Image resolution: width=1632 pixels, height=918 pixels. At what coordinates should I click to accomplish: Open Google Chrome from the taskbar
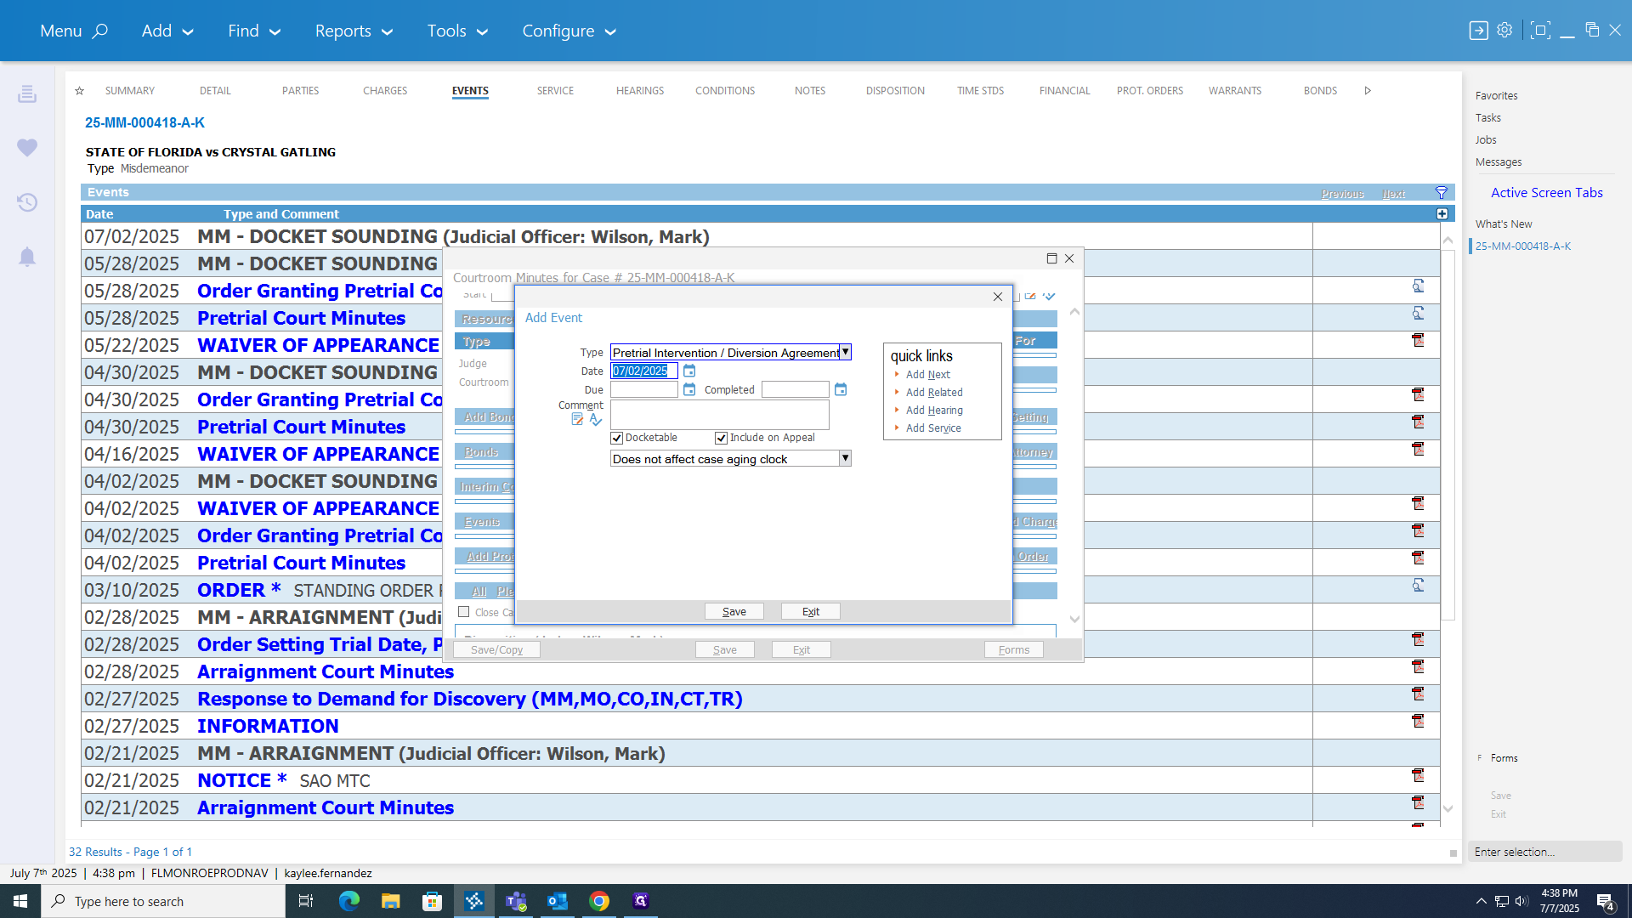click(x=599, y=901)
